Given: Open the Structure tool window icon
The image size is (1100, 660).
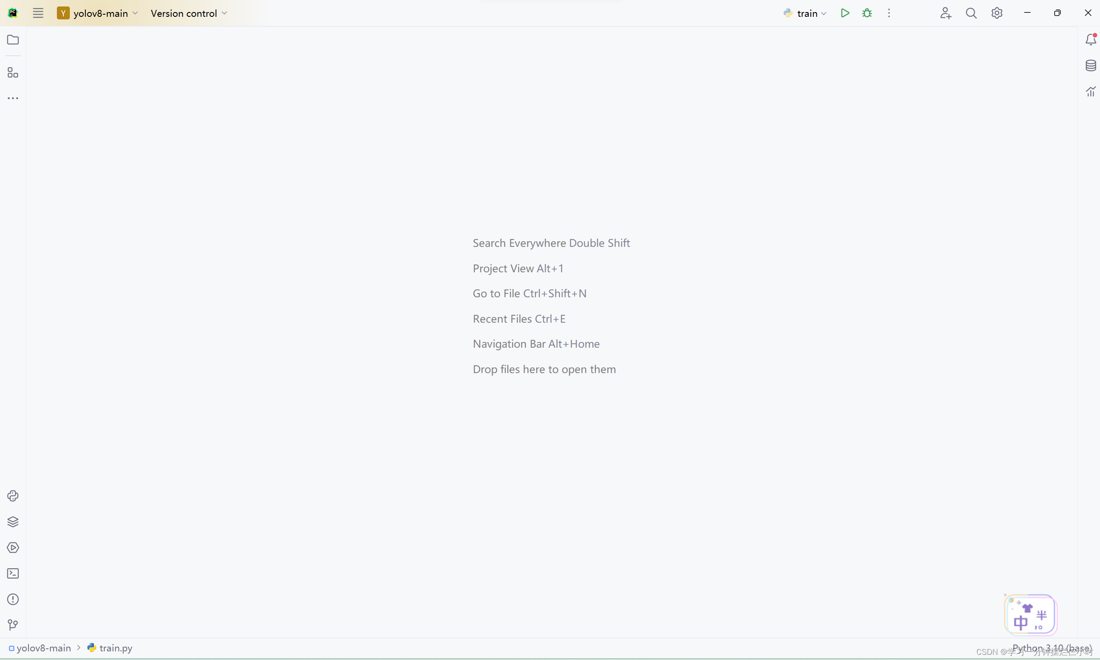Looking at the screenshot, I should pyautogui.click(x=13, y=72).
